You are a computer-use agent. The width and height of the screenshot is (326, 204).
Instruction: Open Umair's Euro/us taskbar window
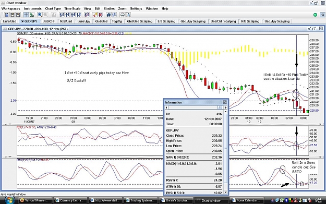[176, 200]
